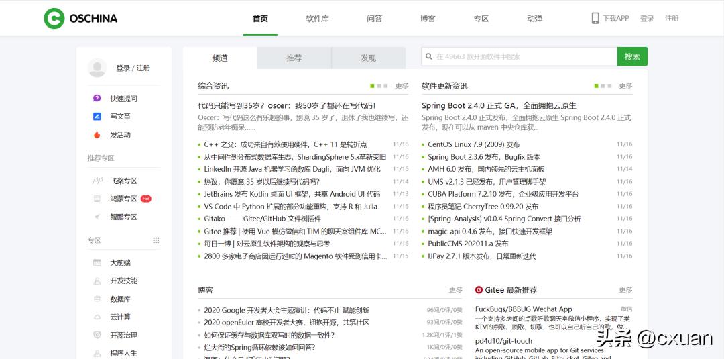Click 登录 / 注册 in sidebar
The height and width of the screenshot is (359, 724).
tap(133, 68)
